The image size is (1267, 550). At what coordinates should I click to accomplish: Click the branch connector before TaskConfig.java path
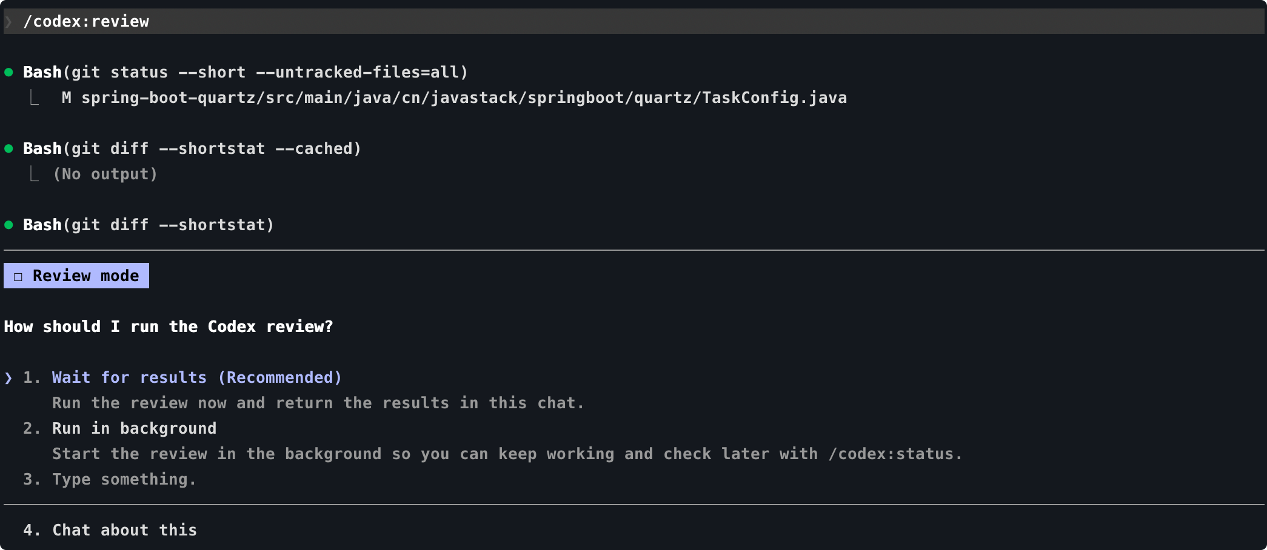(35, 98)
